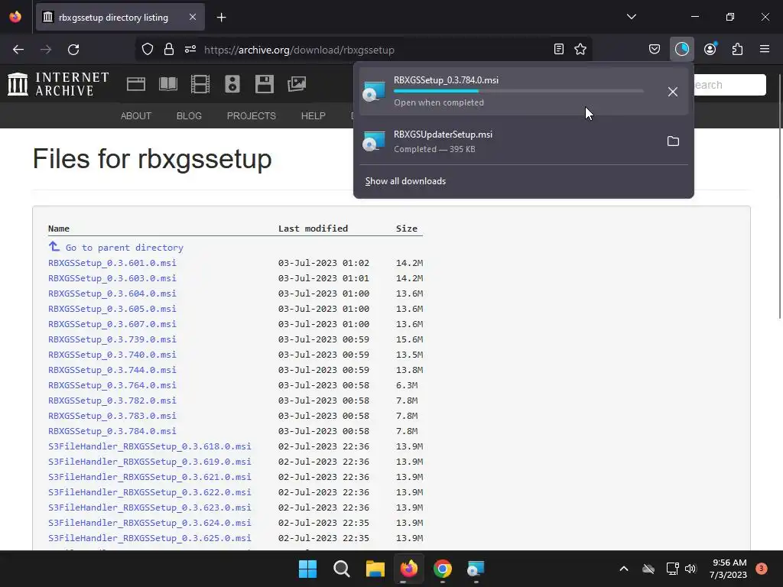Switch to Google Chrome in the taskbar
The height and width of the screenshot is (587, 783).
[443, 569]
